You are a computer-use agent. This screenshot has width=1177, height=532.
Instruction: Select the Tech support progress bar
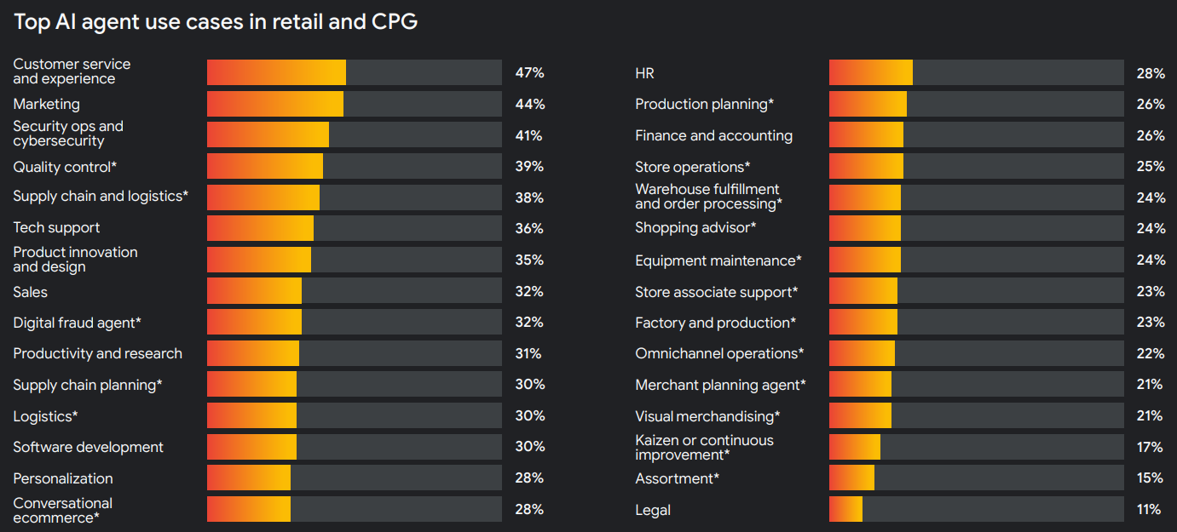coord(354,228)
